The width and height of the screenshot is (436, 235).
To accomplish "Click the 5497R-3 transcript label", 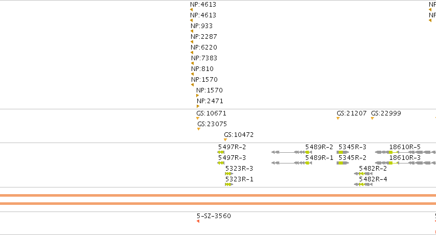I will coord(232,158).
